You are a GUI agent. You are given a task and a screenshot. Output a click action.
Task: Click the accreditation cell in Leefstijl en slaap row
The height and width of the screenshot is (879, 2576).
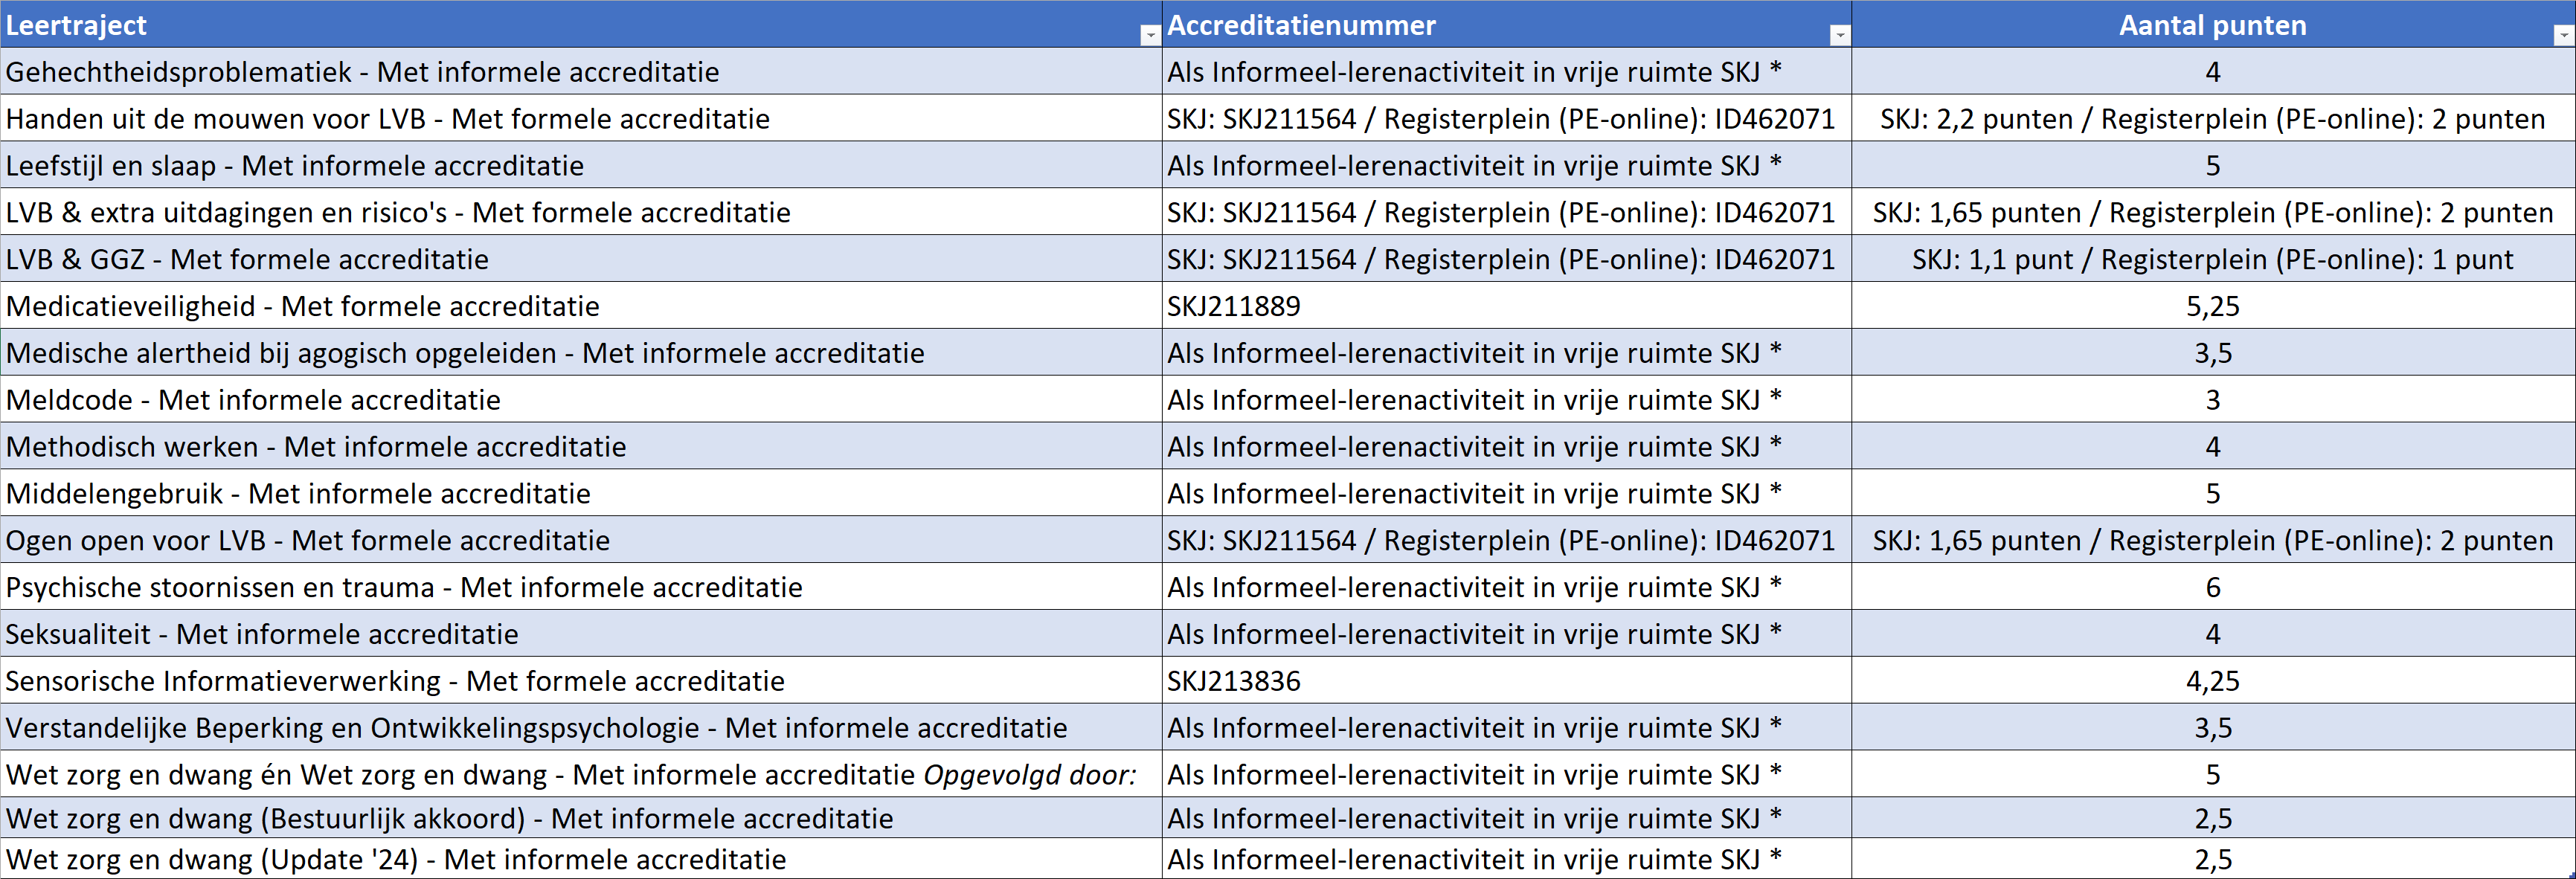click(x=1507, y=165)
